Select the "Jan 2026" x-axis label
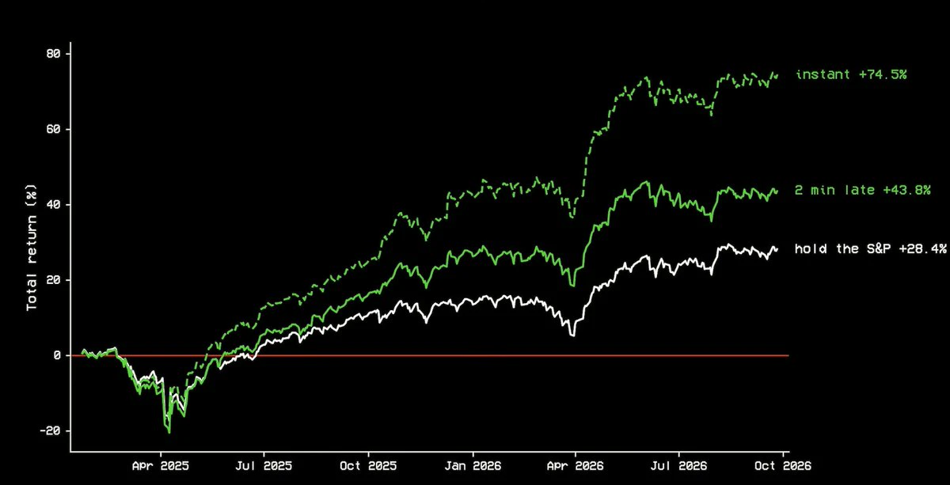The image size is (950, 485). coord(473,467)
